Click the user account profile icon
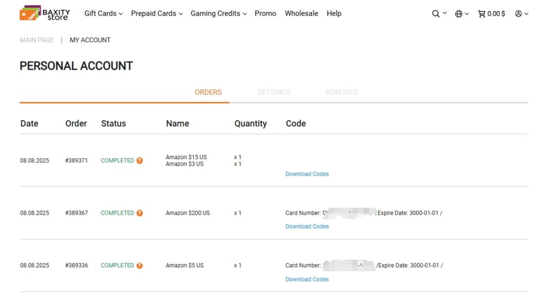 518,14
